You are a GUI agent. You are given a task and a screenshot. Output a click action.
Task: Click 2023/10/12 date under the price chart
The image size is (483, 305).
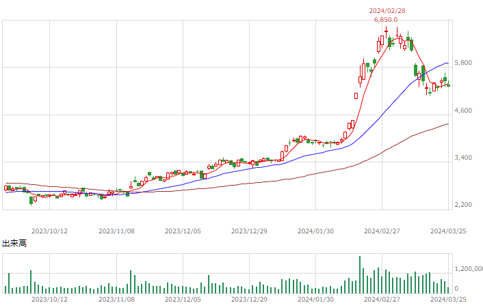tap(49, 231)
